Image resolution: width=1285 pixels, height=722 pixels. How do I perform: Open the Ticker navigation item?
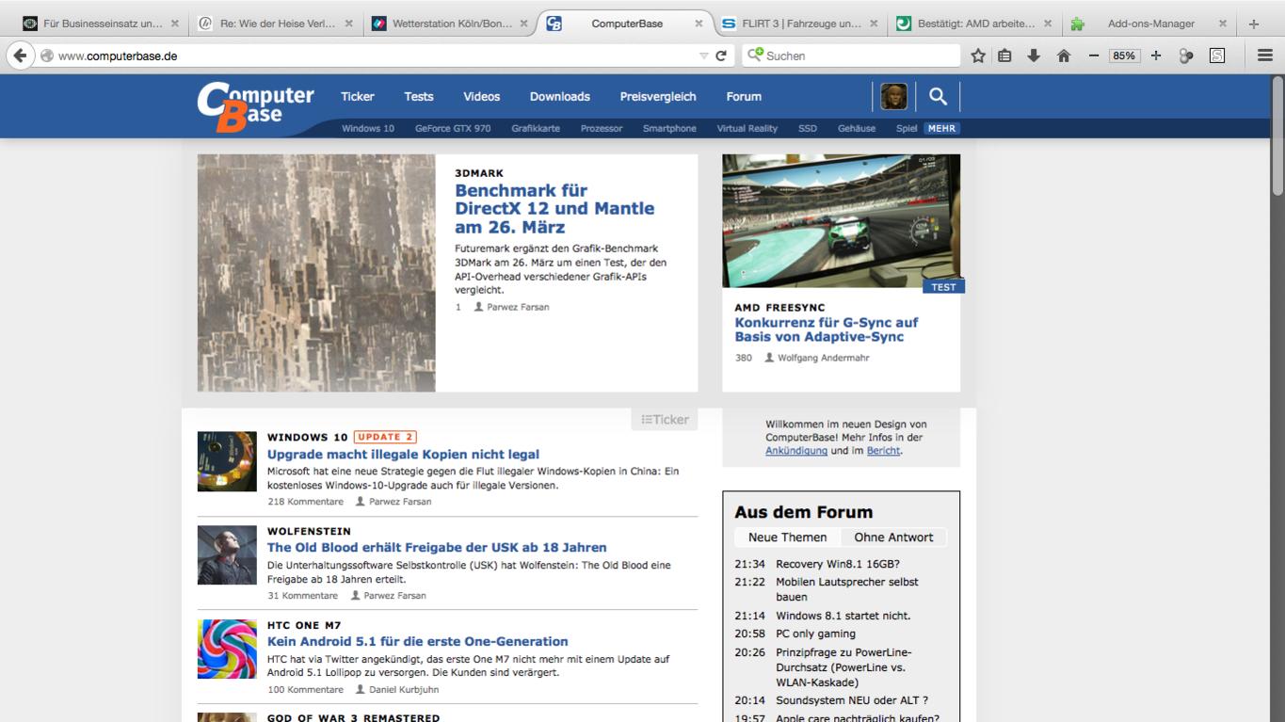click(357, 96)
